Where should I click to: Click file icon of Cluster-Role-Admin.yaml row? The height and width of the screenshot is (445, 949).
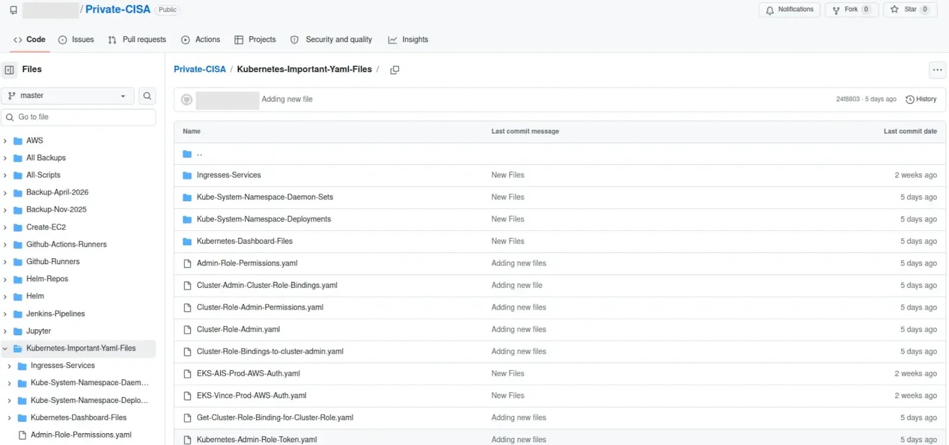pyautogui.click(x=187, y=330)
